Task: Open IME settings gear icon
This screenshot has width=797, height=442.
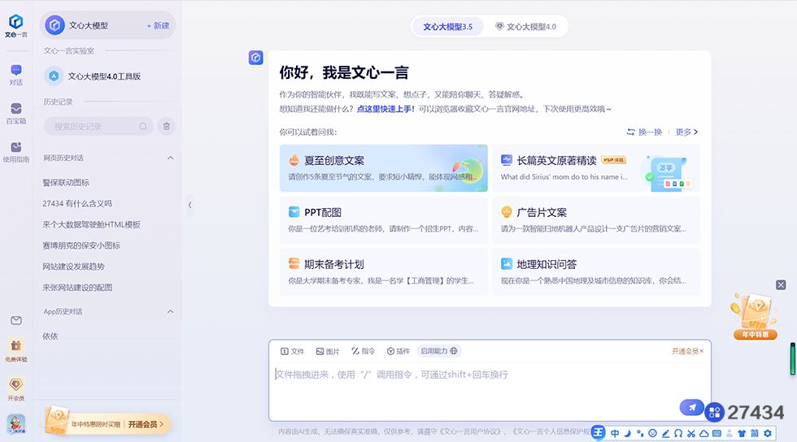Action: point(768,433)
